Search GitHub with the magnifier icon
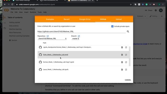Image resolution: width=167 pixels, height=94 pixels. click(128, 31)
